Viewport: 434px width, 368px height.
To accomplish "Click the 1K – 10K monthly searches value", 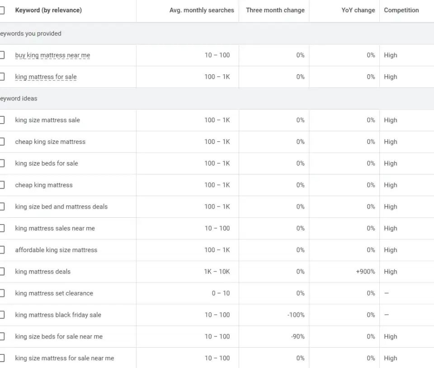I will pyautogui.click(x=217, y=271).
